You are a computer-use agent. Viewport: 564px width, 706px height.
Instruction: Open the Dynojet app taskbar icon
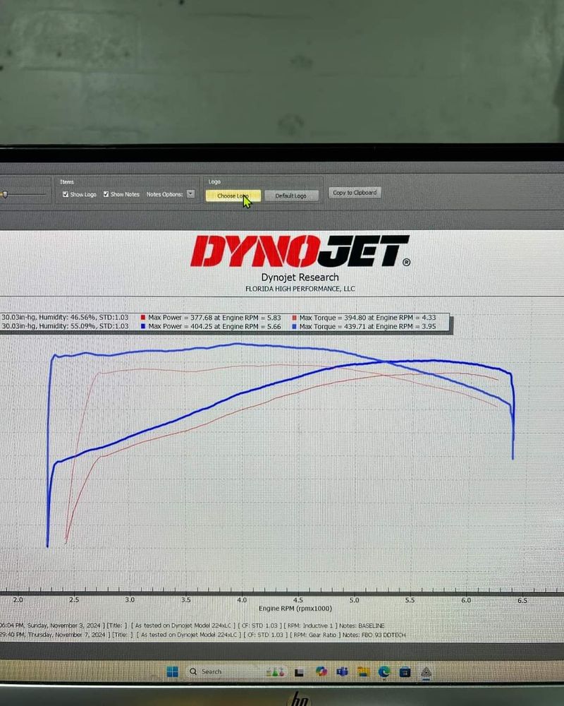coord(427,671)
